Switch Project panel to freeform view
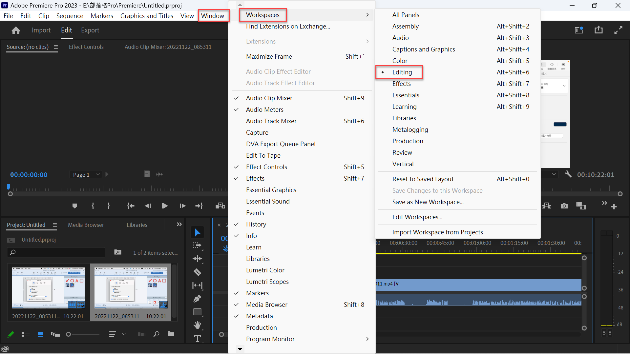Image resolution: width=630 pixels, height=354 pixels. (x=55, y=334)
